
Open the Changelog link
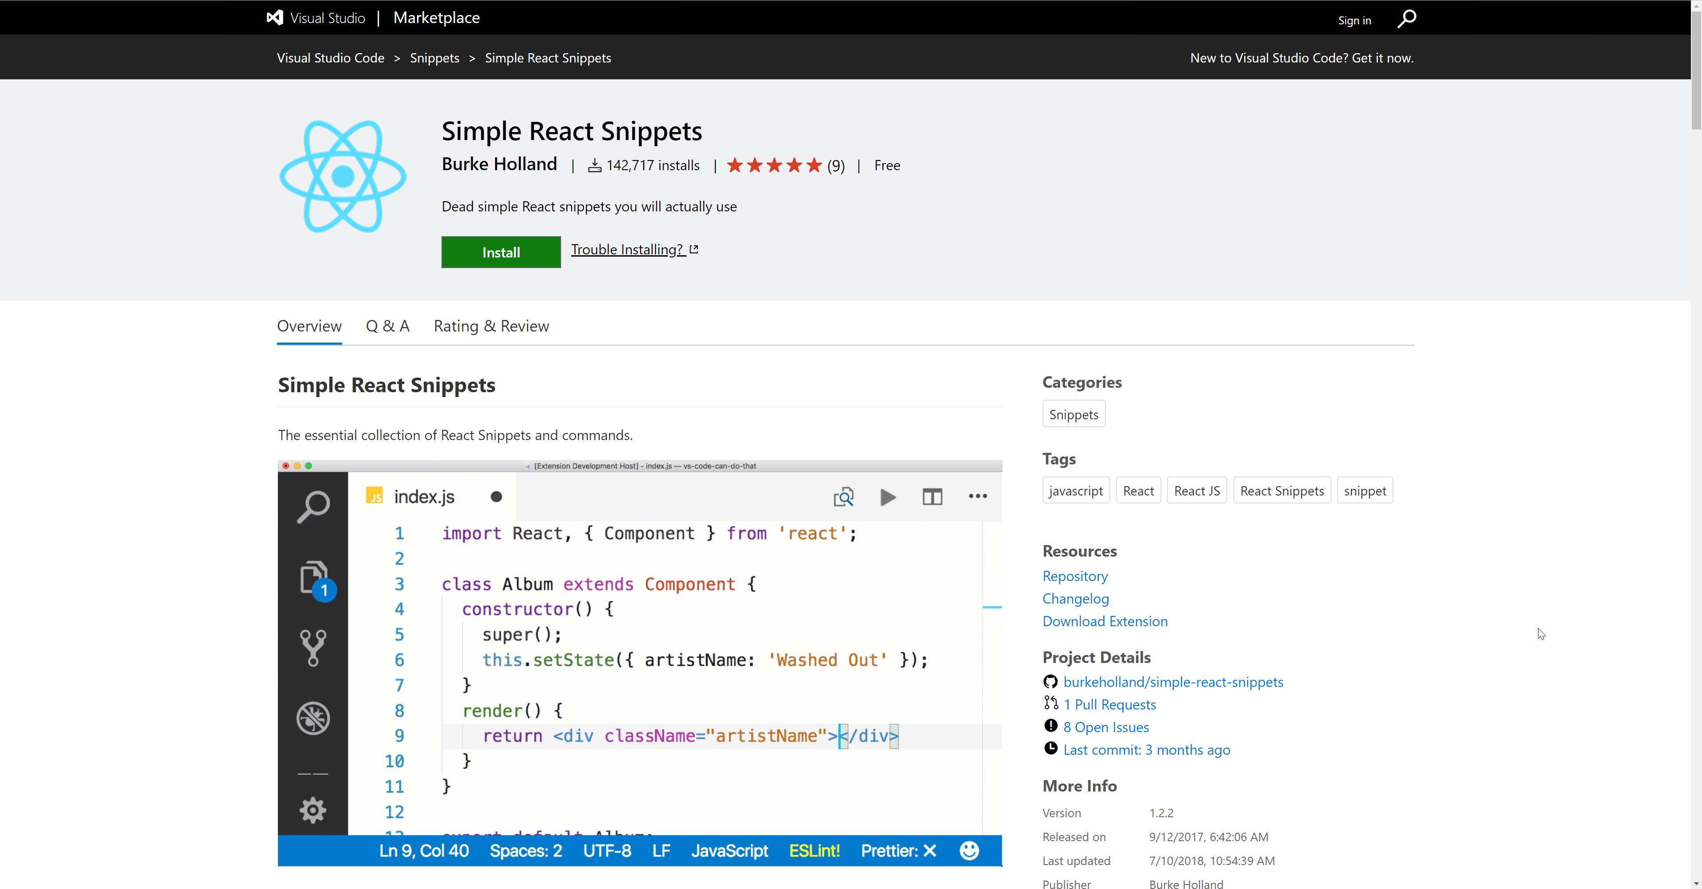1076,598
